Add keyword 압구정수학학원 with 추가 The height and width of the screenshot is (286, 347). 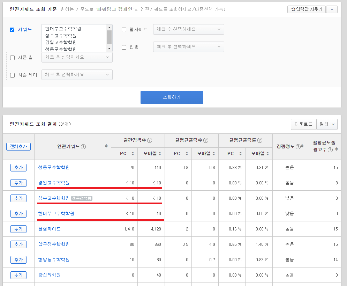pyautogui.click(x=18, y=244)
